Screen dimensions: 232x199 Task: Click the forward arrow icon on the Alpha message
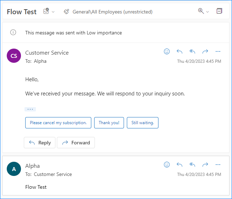pyautogui.click(x=205, y=165)
